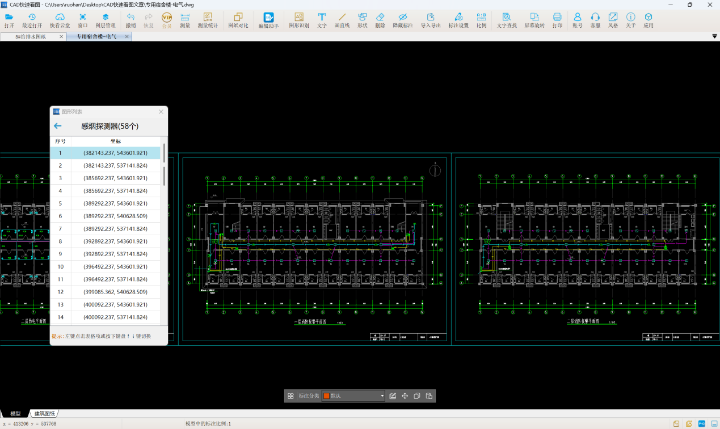The image size is (720, 429).
Task: Select the delete (删除) eraser tool
Action: pos(380,20)
